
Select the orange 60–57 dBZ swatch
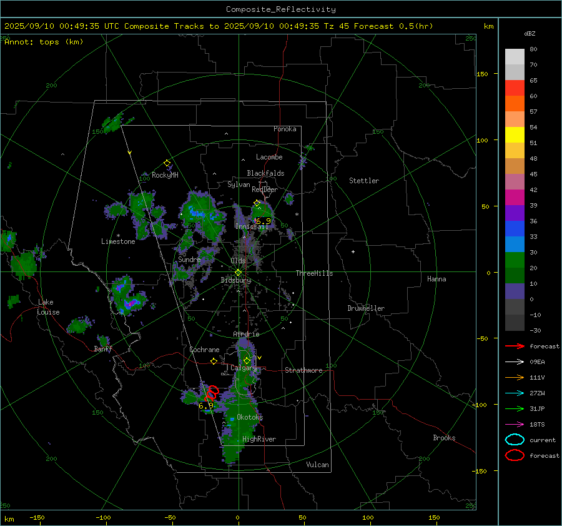coord(515,104)
